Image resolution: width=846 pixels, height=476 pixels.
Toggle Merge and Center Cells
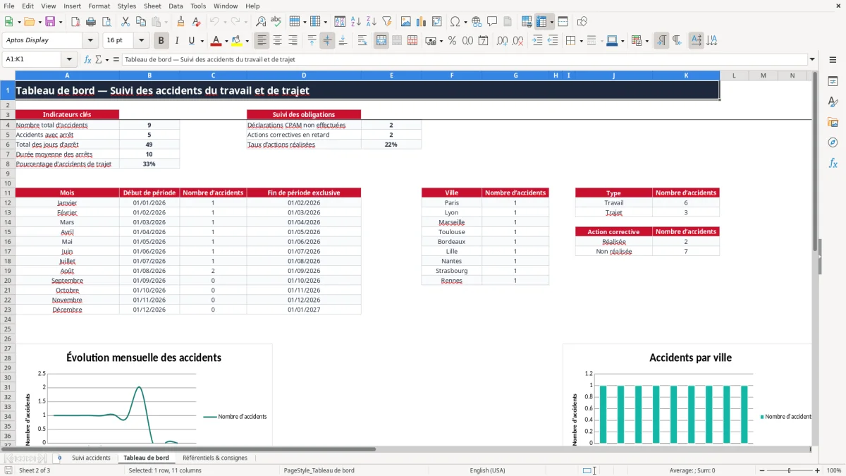coord(381,40)
